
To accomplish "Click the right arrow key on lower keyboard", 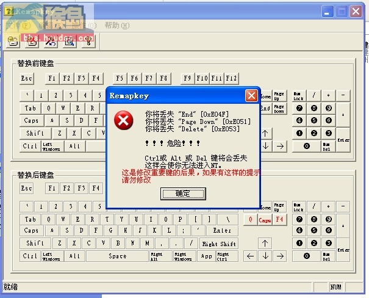I will click(x=280, y=256).
